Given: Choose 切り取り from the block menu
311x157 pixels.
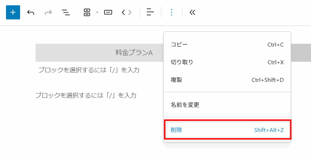Looking at the screenshot, I should [227, 62].
